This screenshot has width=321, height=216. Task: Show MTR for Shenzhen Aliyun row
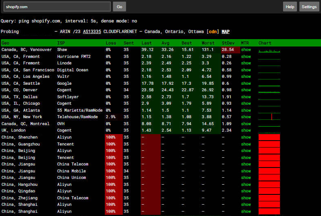click(x=246, y=137)
